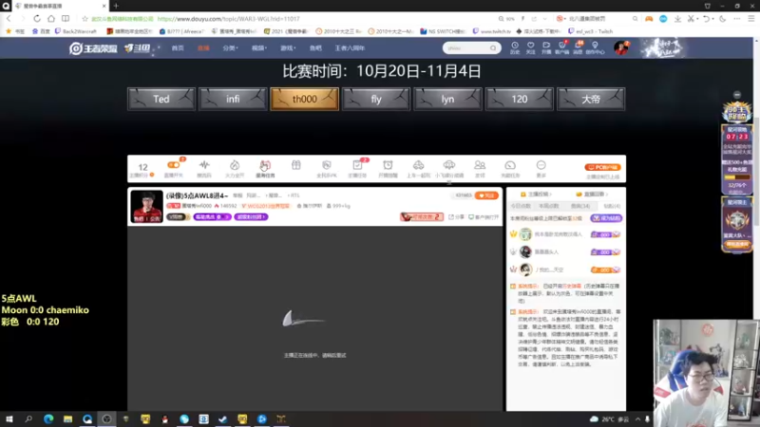Viewport: 760px width, 427px height.
Task: Click the orange PC client button
Action: pos(602,167)
